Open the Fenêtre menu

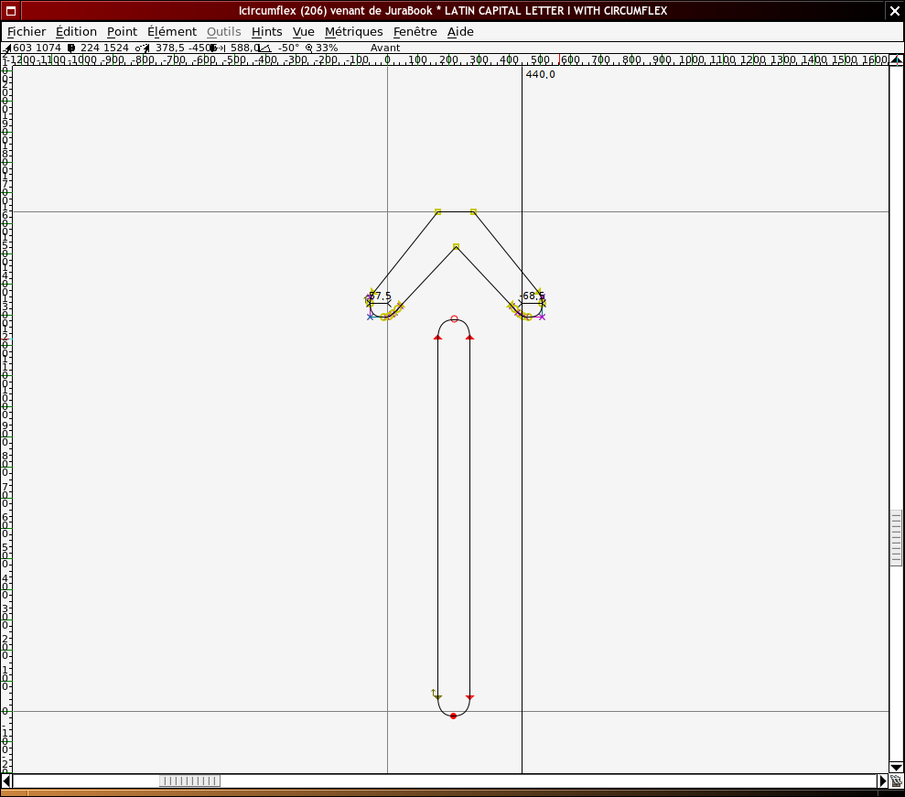(x=415, y=32)
